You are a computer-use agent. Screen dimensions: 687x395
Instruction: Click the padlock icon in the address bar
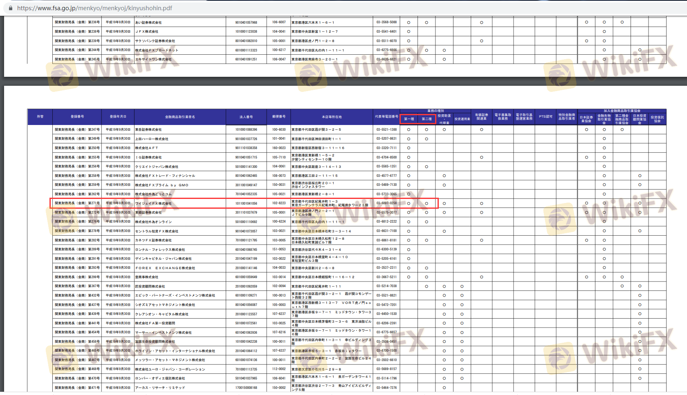10,8
